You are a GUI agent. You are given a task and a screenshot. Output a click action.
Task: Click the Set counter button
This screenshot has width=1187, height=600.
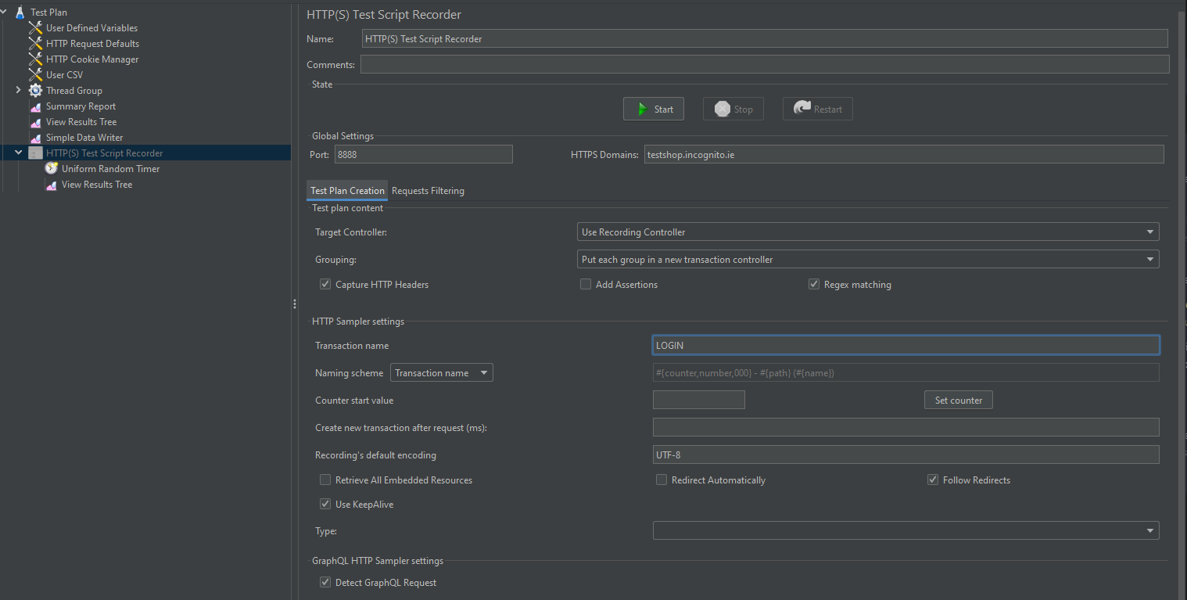(959, 400)
